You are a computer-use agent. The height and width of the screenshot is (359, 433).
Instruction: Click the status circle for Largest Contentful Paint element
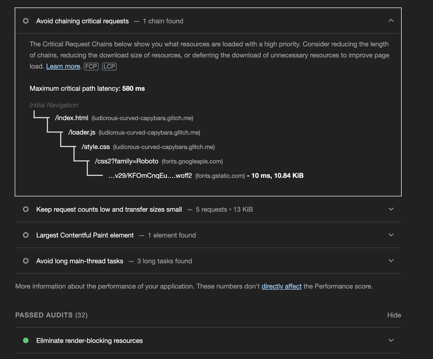tap(26, 235)
